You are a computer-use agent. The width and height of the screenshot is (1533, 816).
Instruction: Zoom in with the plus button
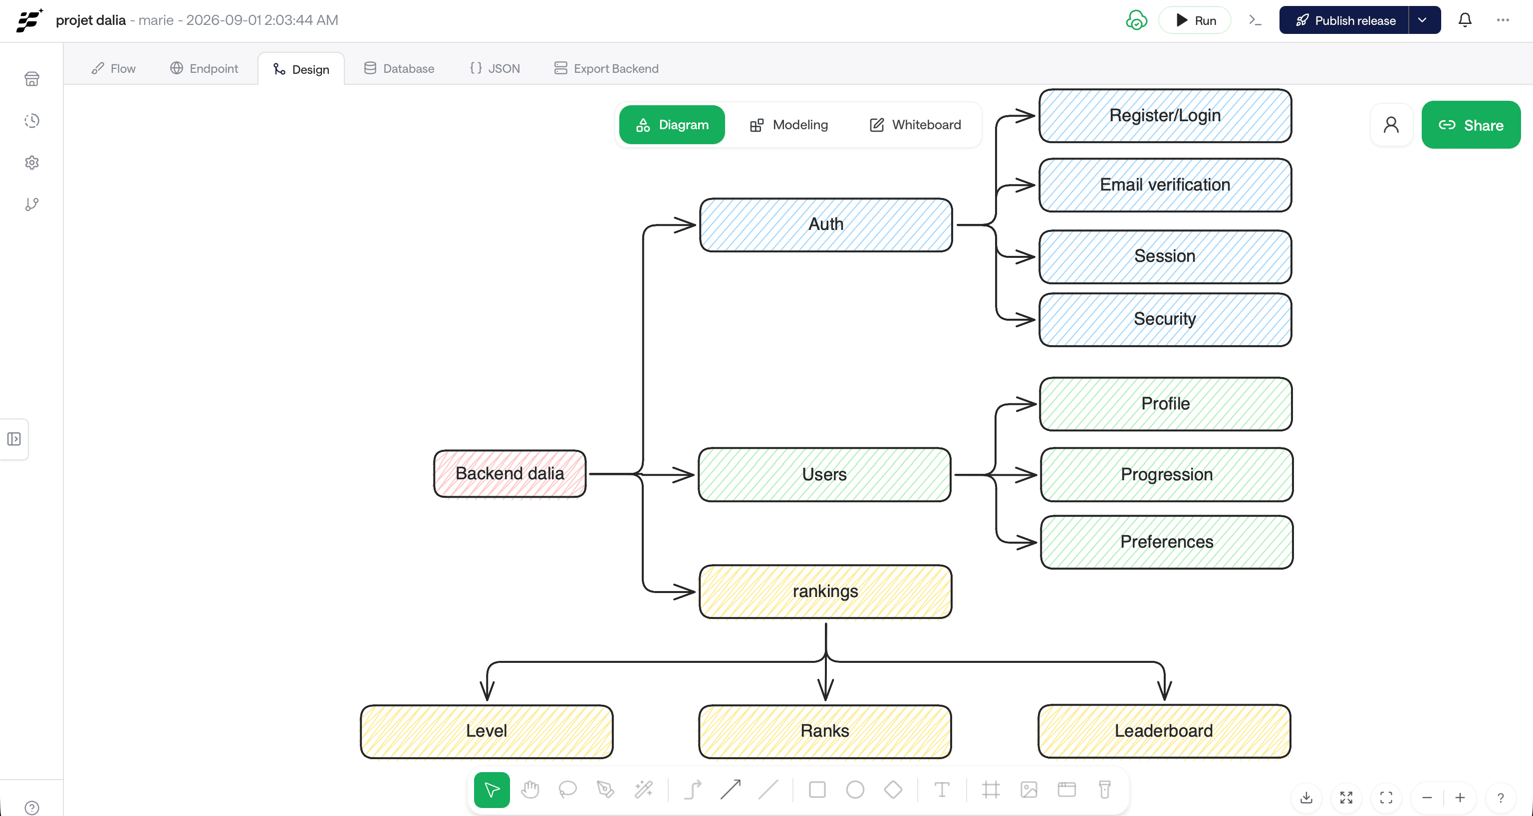tap(1460, 798)
